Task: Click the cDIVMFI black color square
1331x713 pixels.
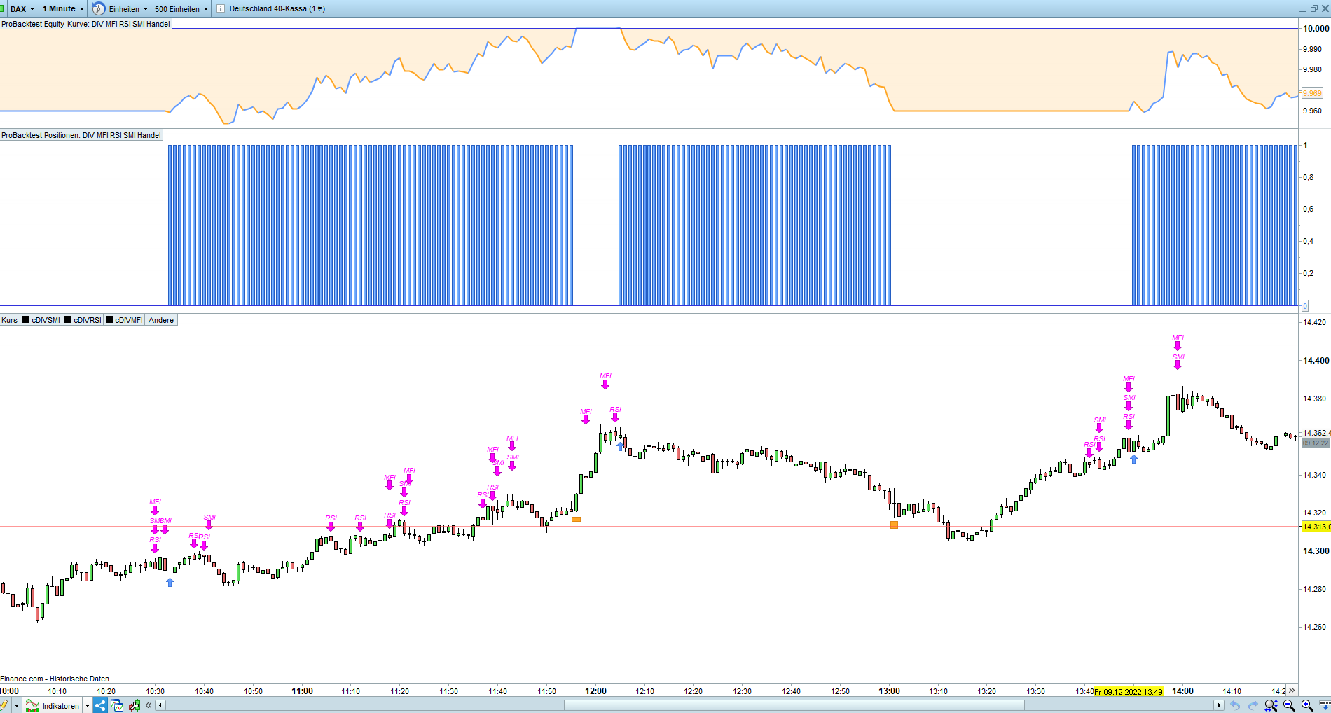Action: click(109, 320)
